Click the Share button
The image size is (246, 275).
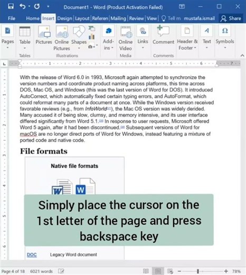point(231,19)
